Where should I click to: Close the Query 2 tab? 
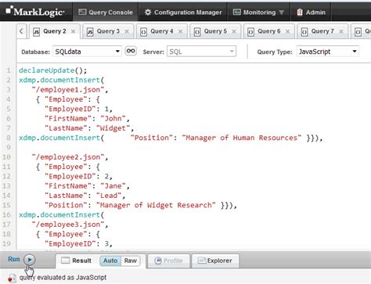pyautogui.click(x=74, y=31)
